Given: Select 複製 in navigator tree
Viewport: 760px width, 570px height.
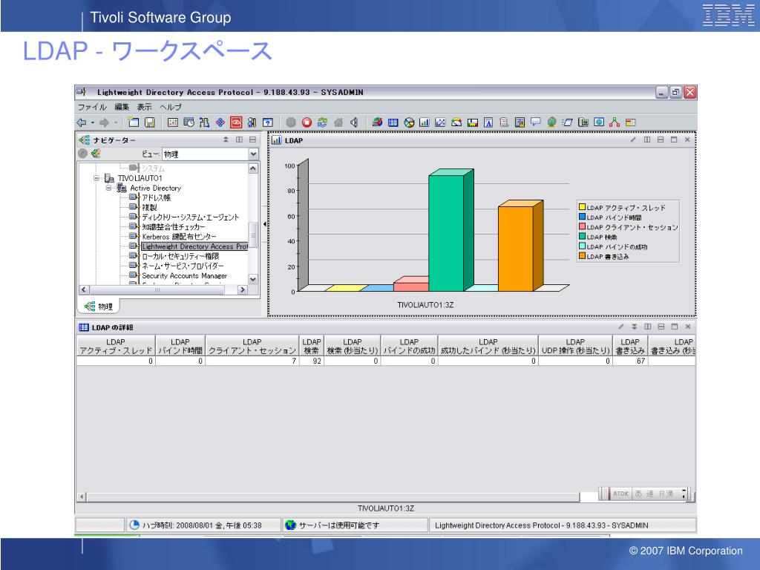Looking at the screenshot, I should pyautogui.click(x=149, y=208).
